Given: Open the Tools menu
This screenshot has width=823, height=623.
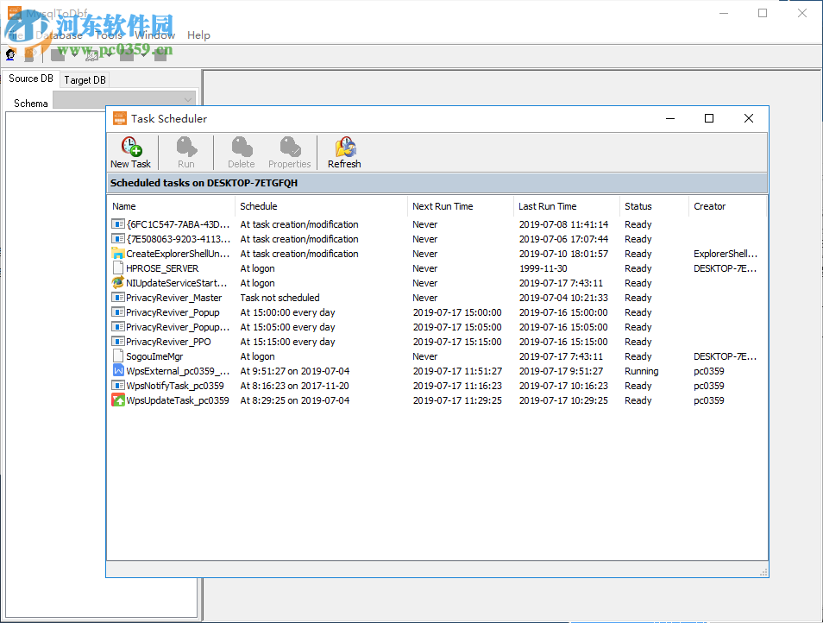Looking at the screenshot, I should click(110, 35).
